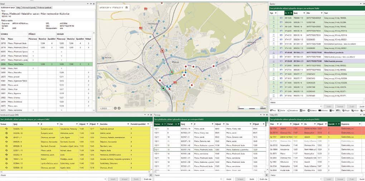Select station row Přerov, Velká Dlážka

click(x=46, y=64)
